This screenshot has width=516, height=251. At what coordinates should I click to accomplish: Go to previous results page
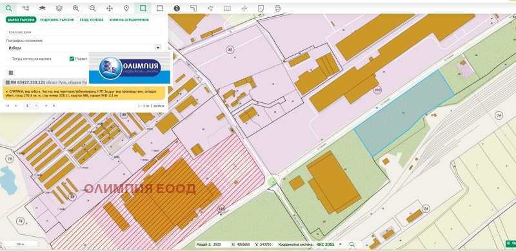15,106
